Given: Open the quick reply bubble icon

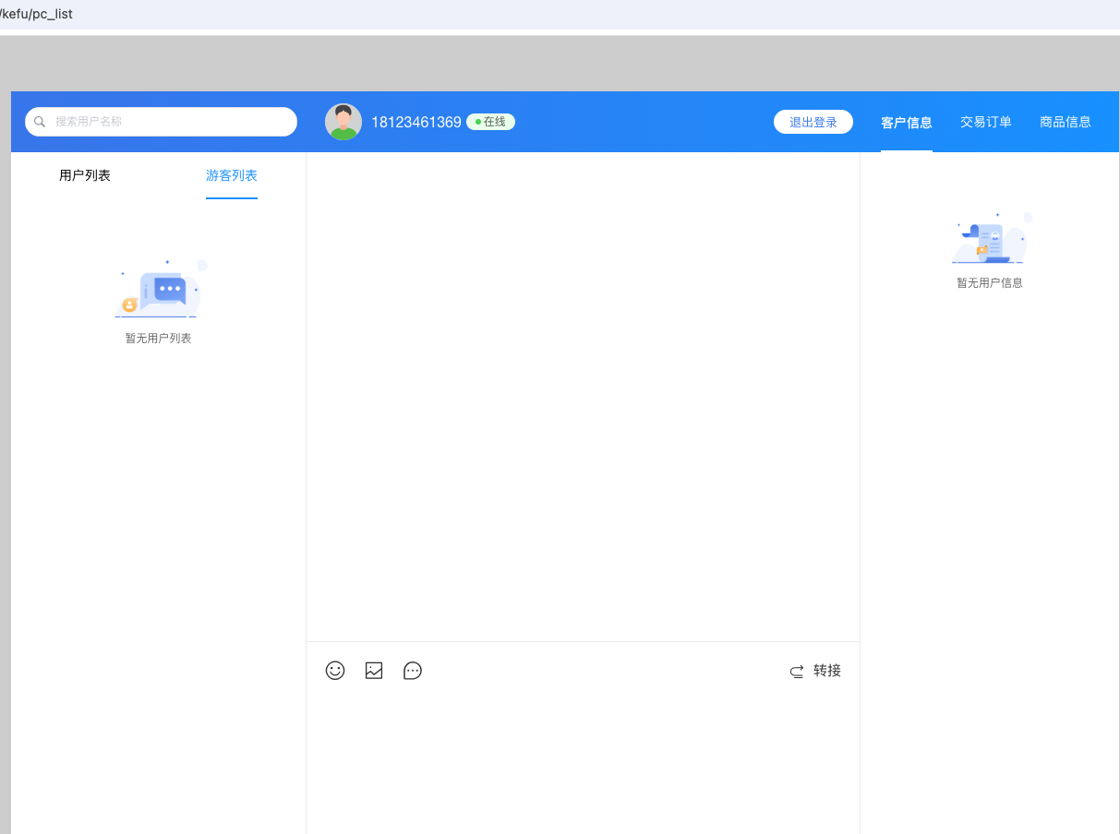Looking at the screenshot, I should tap(413, 671).
